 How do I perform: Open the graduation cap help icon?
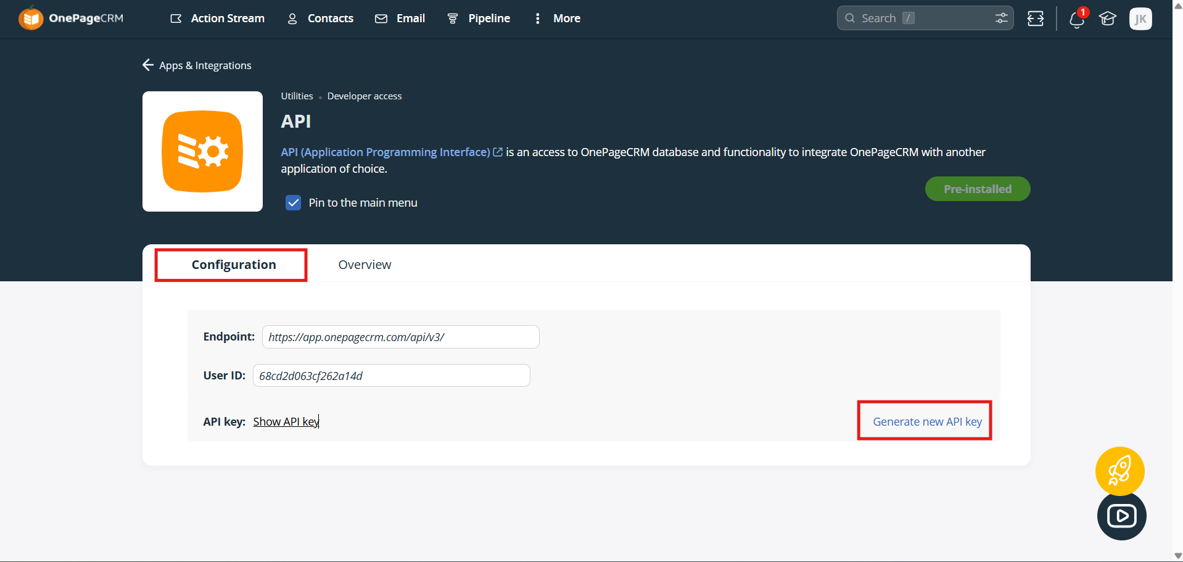click(x=1108, y=19)
